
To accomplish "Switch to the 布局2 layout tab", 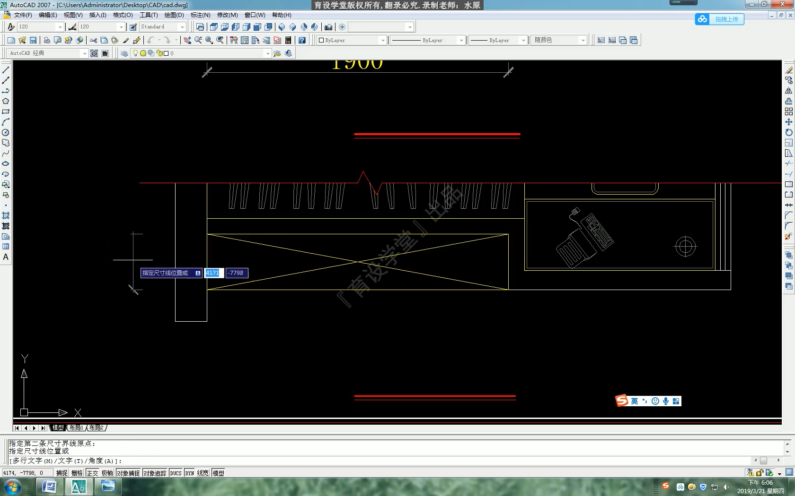I will point(96,428).
